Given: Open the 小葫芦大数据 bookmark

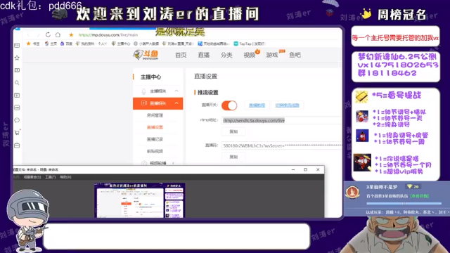Looking at the screenshot, I should [x=146, y=44].
